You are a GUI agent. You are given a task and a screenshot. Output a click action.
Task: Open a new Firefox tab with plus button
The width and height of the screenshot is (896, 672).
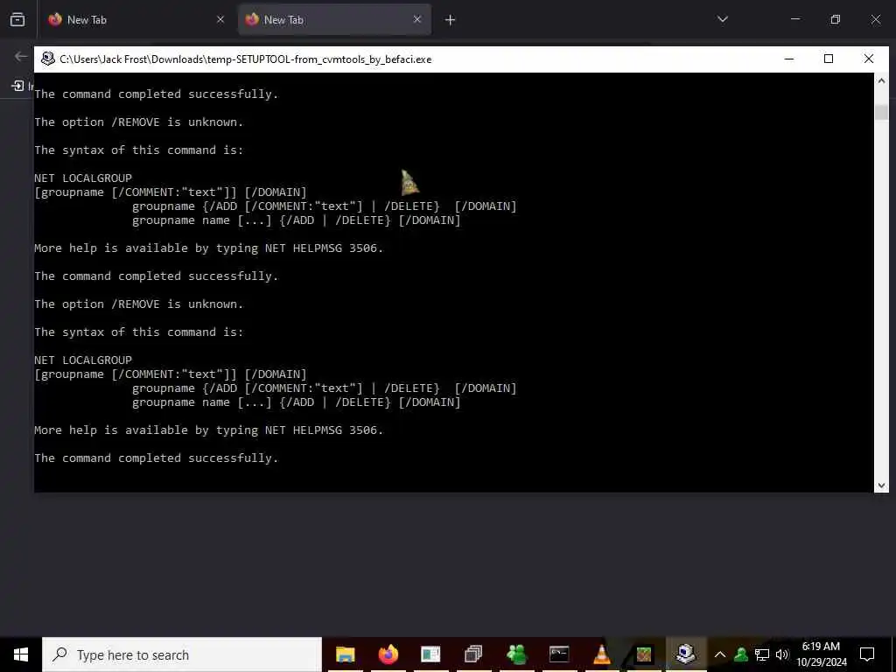pos(451,20)
